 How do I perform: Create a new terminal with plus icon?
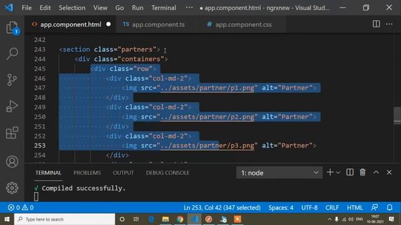[330, 172]
